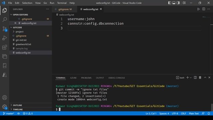Open the terminal launch profile dropdown

click(191, 78)
